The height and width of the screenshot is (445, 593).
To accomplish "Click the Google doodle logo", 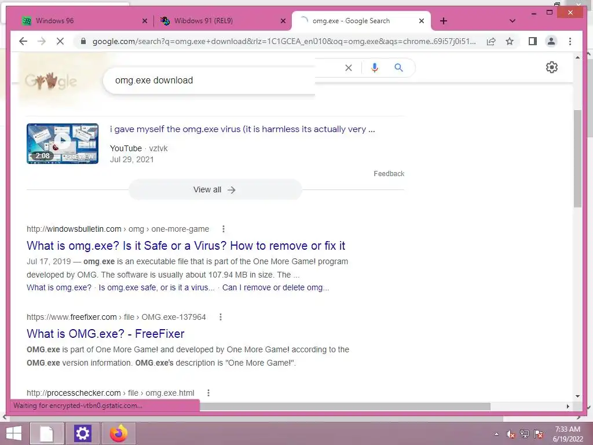I will pos(51,81).
